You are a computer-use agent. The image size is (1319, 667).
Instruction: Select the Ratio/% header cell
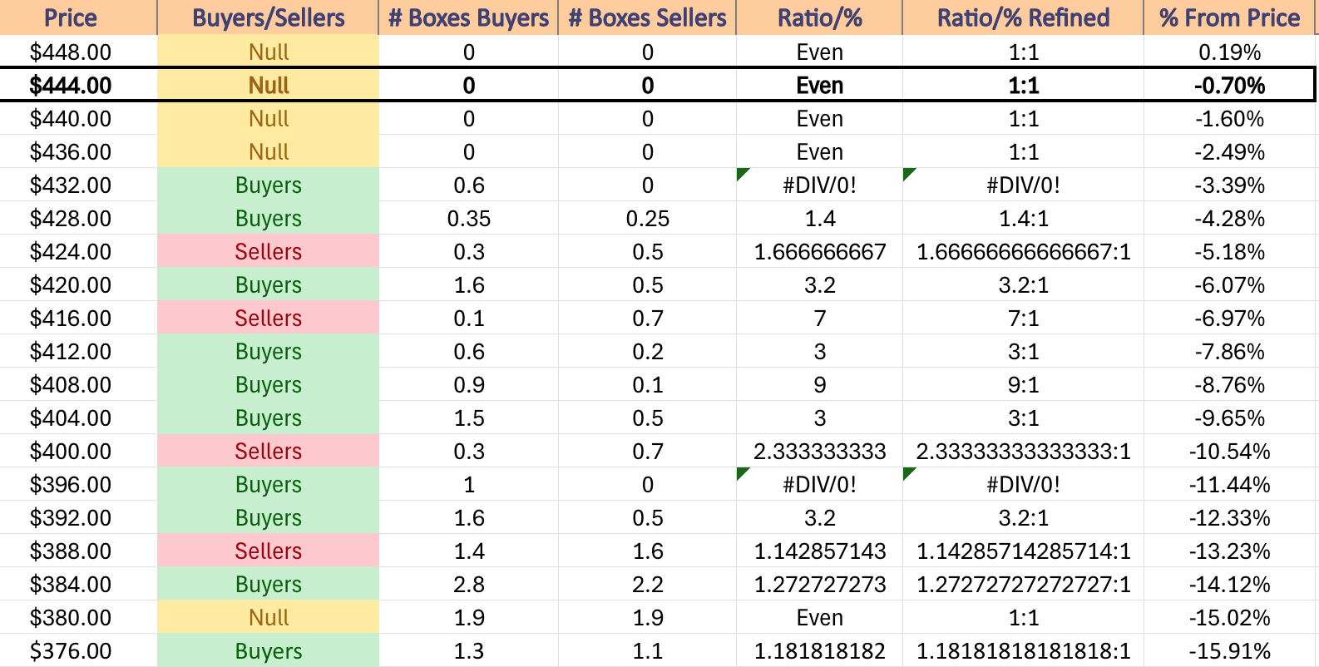point(819,17)
